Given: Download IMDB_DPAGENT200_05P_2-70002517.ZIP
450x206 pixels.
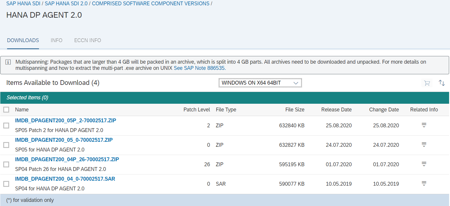Looking at the screenshot, I should click(x=66, y=120).
